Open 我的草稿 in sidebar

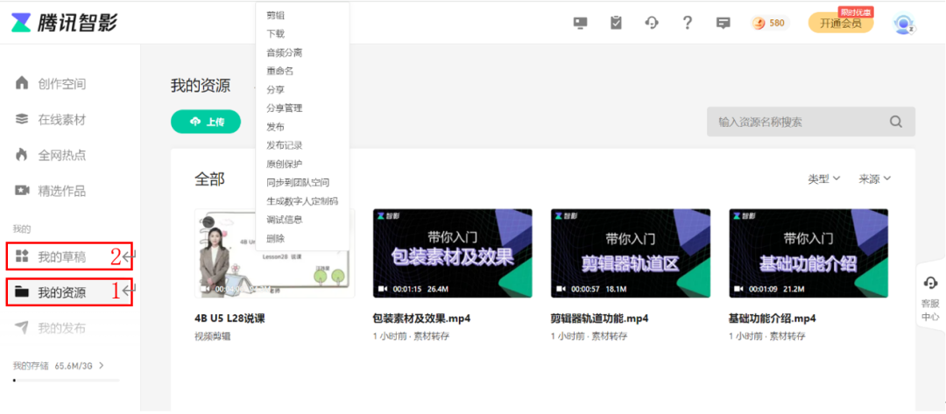pos(61,256)
